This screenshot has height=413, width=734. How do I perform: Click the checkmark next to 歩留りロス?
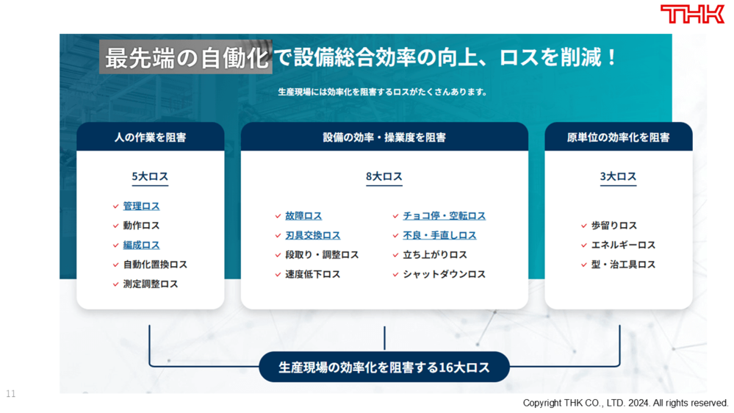[x=584, y=226]
